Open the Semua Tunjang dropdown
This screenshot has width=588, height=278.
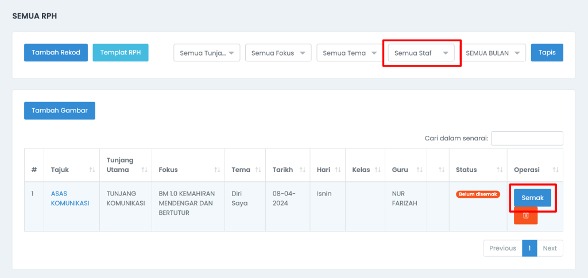coord(207,53)
